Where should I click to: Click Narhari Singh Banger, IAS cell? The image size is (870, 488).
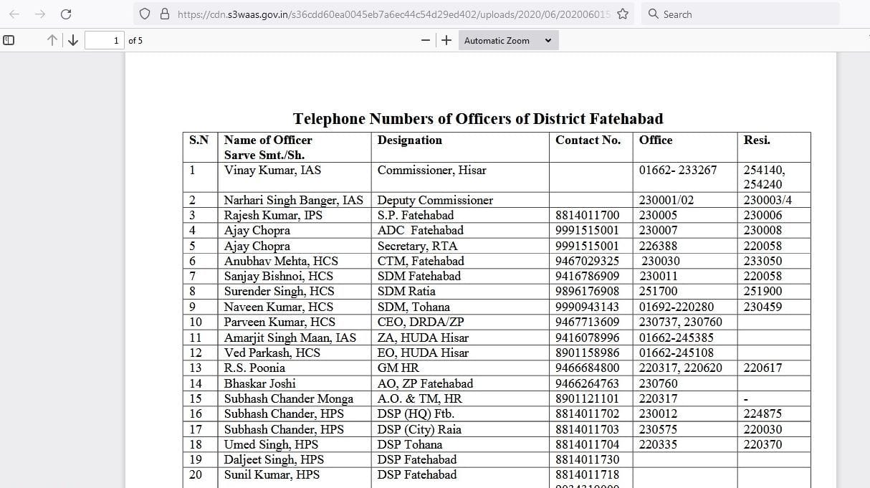(294, 200)
